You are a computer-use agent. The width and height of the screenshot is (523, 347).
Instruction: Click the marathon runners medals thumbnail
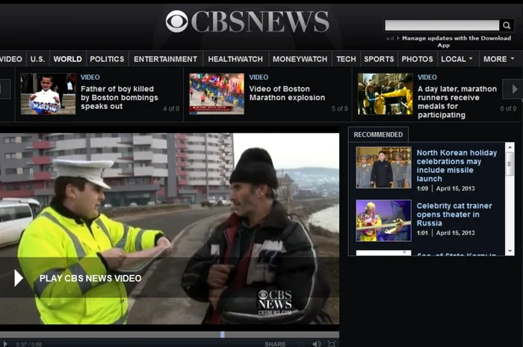click(x=386, y=94)
